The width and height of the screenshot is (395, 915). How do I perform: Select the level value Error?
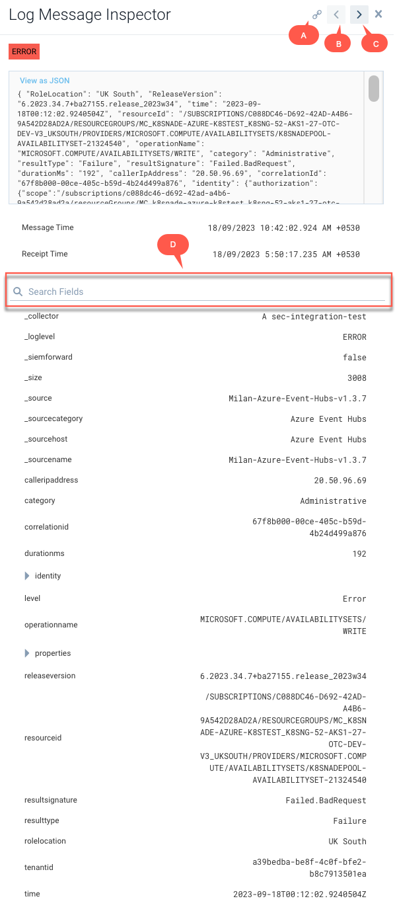pos(354,599)
